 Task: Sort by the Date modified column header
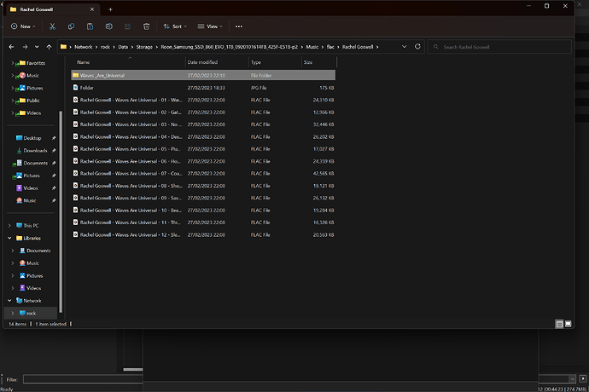[x=202, y=62]
